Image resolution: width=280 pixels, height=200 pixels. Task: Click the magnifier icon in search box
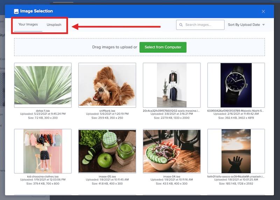click(x=181, y=25)
